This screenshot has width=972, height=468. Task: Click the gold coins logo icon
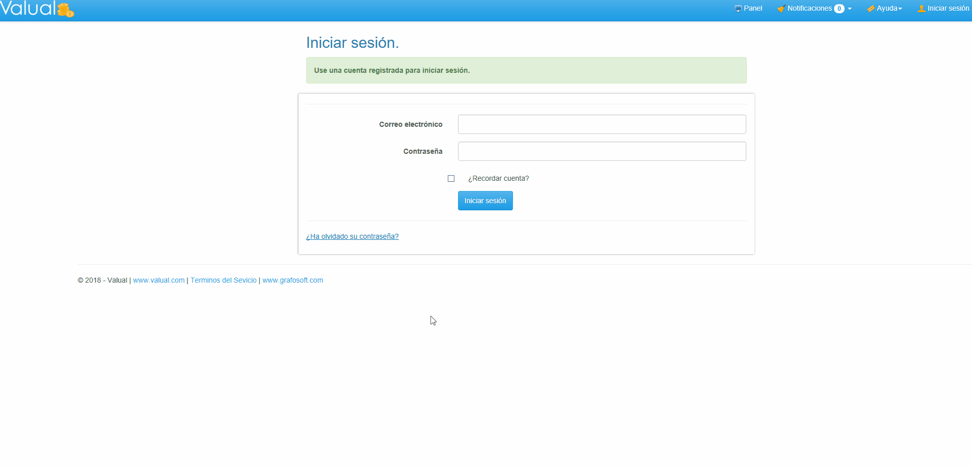(65, 10)
